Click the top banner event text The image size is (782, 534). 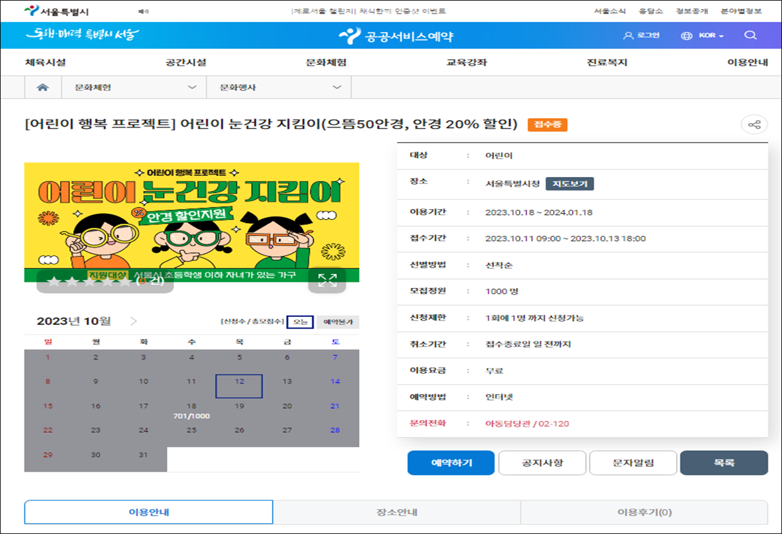368,12
